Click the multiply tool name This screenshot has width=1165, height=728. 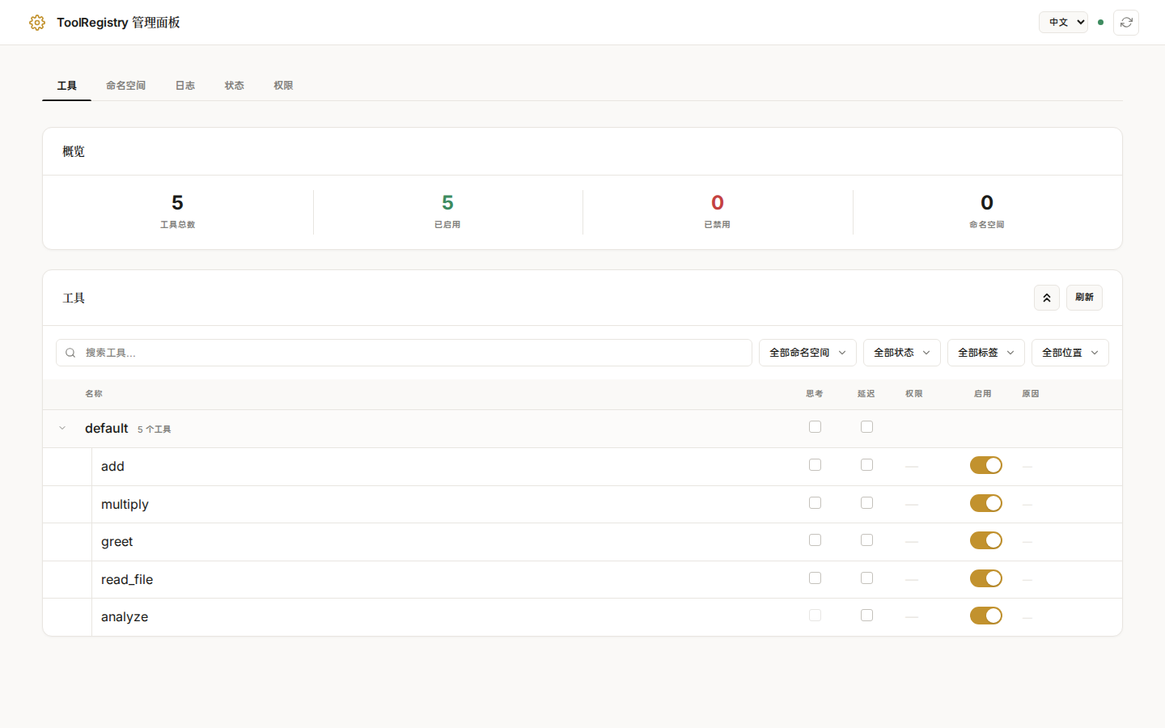[125, 505]
